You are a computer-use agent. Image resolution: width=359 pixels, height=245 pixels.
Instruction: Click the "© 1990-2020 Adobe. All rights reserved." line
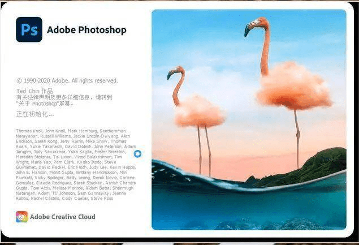click(67, 81)
